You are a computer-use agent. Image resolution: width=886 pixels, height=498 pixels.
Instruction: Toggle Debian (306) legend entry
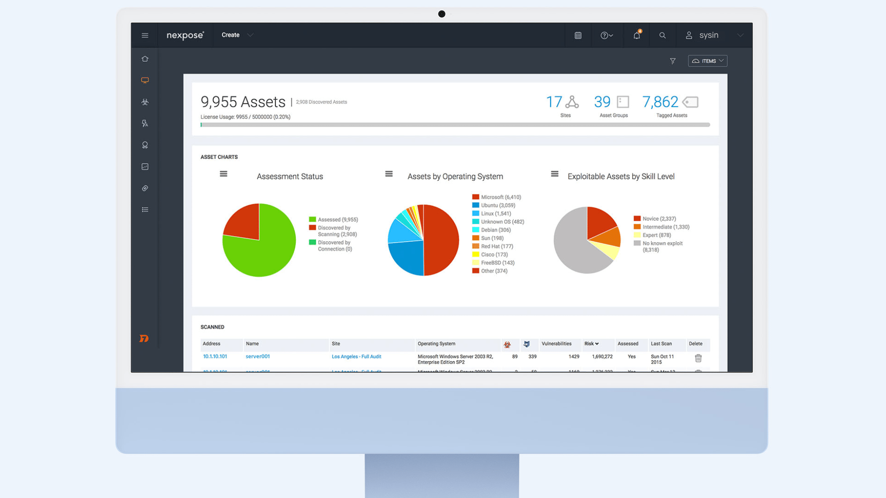491,230
